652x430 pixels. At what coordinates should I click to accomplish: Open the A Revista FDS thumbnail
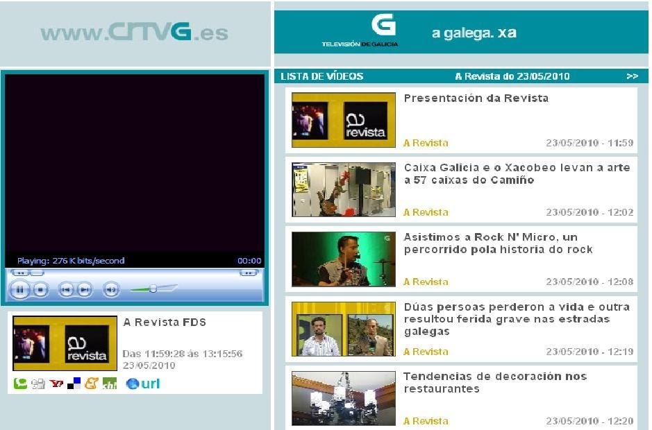(65, 343)
